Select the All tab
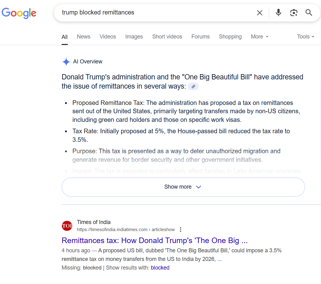 click(64, 37)
